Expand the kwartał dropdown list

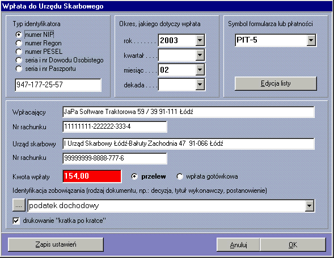[200, 55]
